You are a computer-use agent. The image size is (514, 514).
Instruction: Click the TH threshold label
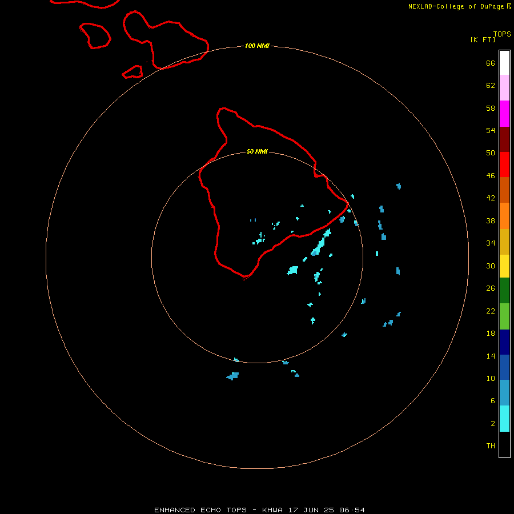(491, 446)
